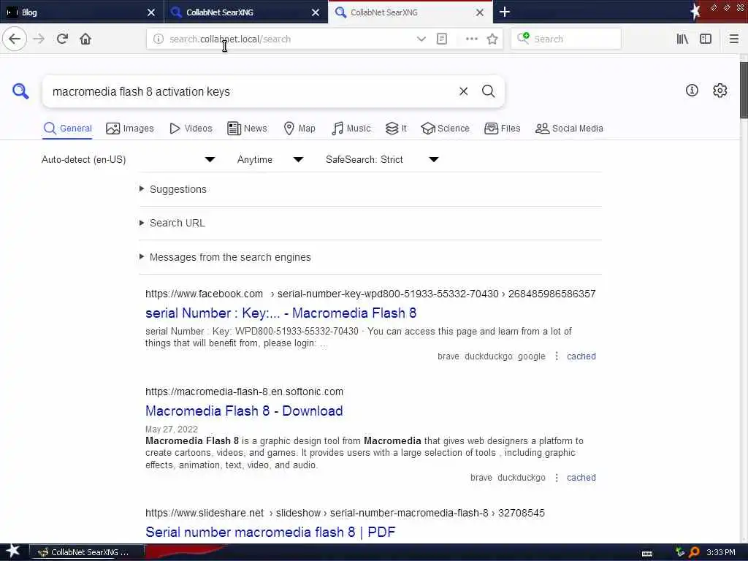This screenshot has width=748, height=561.
Task: Open a new browser tab
Action: pos(504,12)
